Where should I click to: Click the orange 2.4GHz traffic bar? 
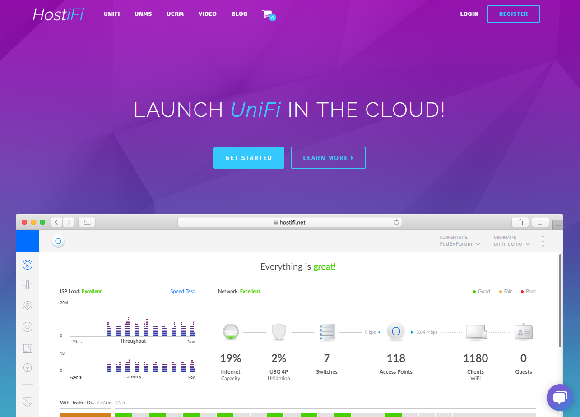[85, 414]
